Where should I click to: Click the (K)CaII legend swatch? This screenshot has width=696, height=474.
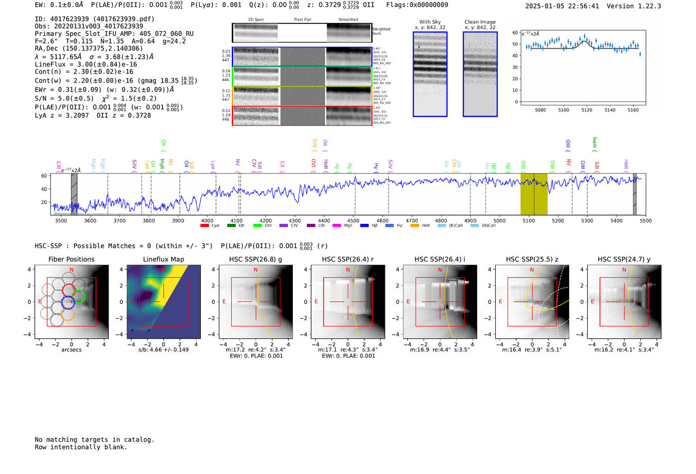441,226
